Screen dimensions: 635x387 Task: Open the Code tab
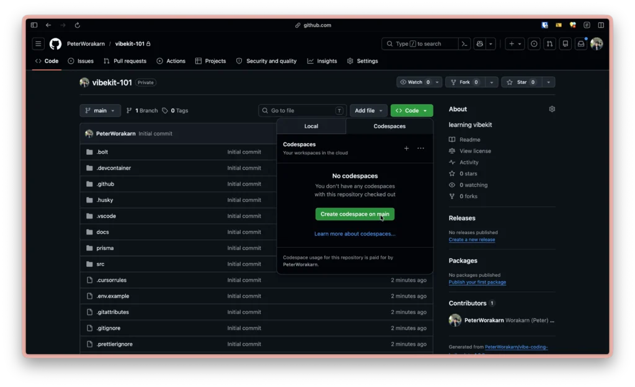[x=47, y=61]
